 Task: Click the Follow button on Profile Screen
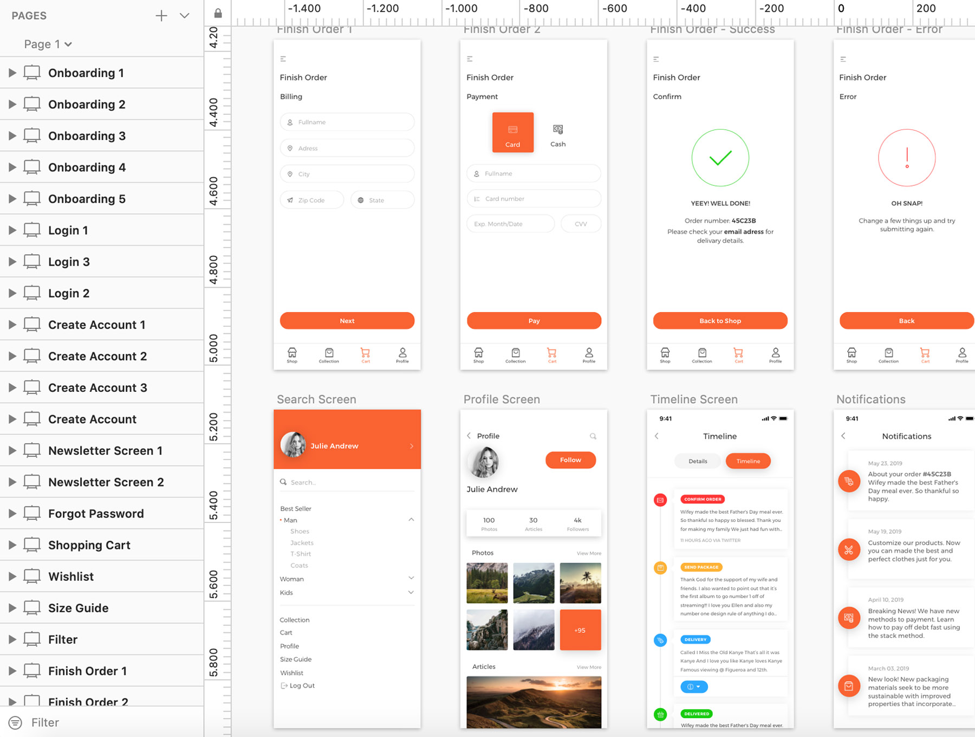click(x=570, y=460)
